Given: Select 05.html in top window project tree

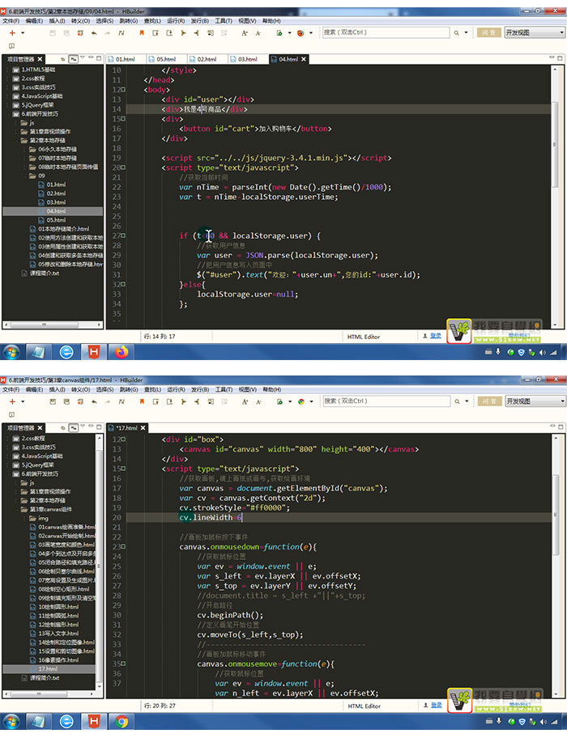Looking at the screenshot, I should (56, 220).
